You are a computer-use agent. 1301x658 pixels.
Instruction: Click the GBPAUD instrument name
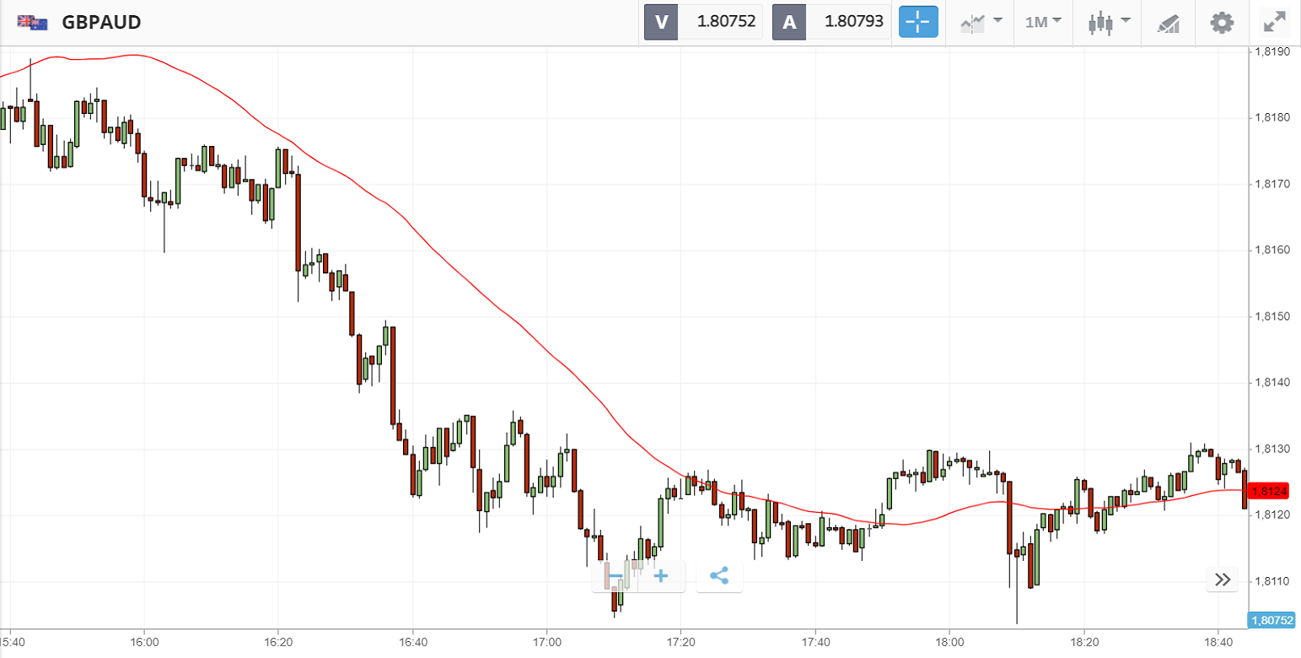tap(101, 23)
